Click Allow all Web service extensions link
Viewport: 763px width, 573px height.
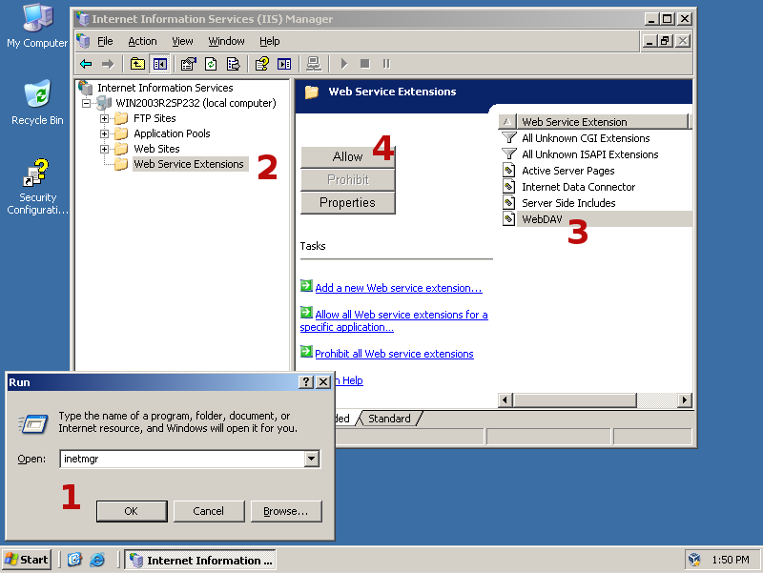pos(394,321)
